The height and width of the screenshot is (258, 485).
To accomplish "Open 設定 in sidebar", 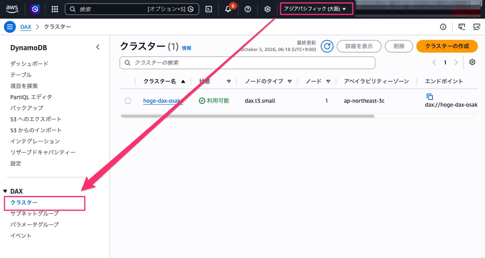I will [16, 163].
